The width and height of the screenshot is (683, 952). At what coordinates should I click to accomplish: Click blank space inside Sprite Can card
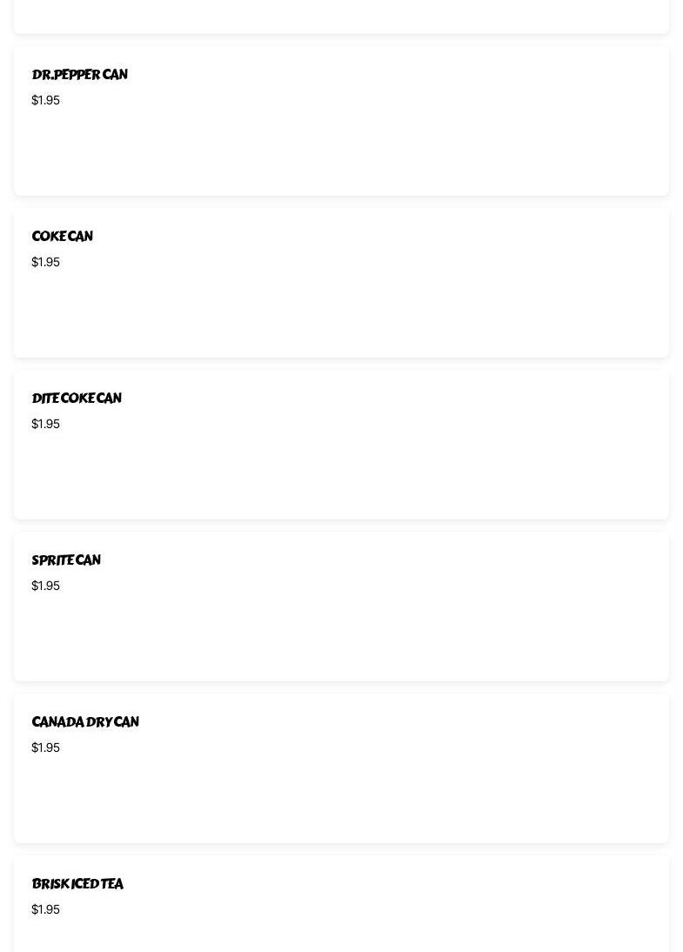(x=348, y=631)
